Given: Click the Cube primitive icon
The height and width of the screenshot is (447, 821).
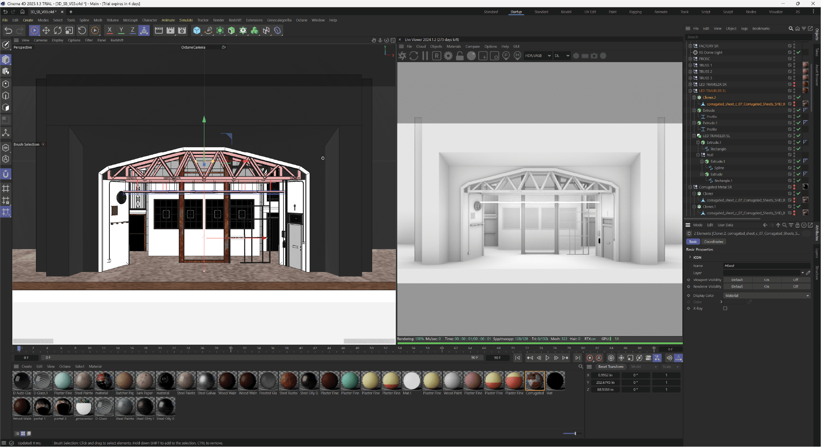Looking at the screenshot, I should click(x=197, y=31).
